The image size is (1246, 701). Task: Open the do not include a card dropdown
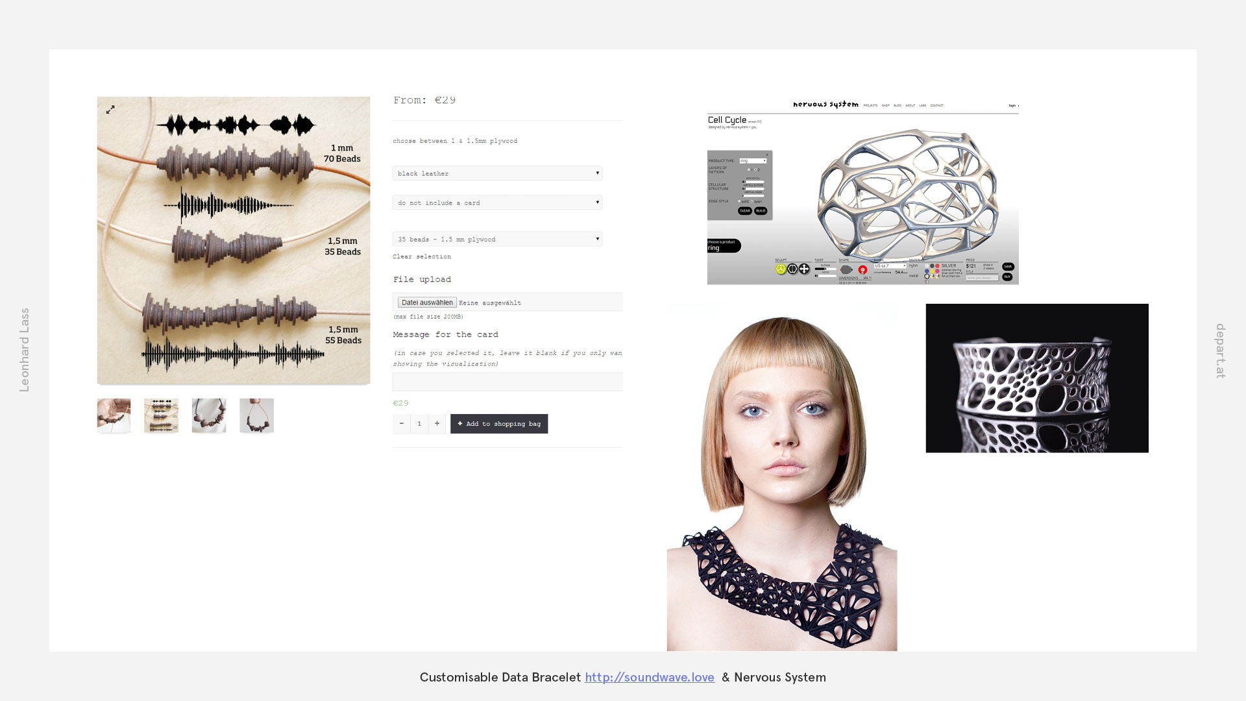pyautogui.click(x=497, y=203)
